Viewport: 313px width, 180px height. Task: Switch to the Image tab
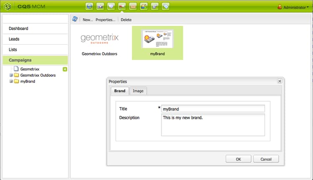[x=138, y=91]
